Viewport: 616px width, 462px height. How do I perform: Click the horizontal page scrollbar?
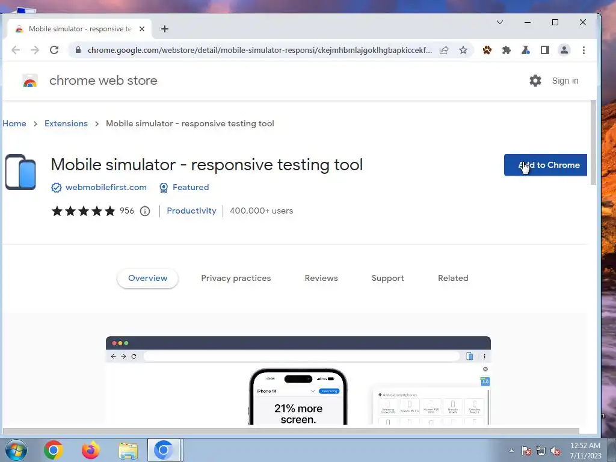291,431
